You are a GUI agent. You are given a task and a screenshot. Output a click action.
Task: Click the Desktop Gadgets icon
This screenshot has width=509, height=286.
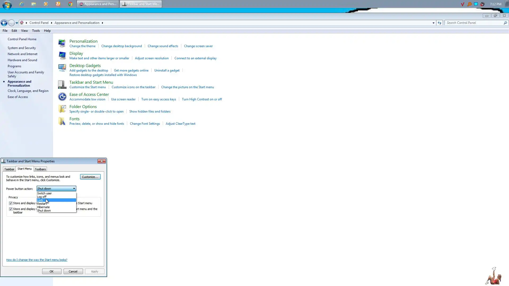pyautogui.click(x=62, y=68)
